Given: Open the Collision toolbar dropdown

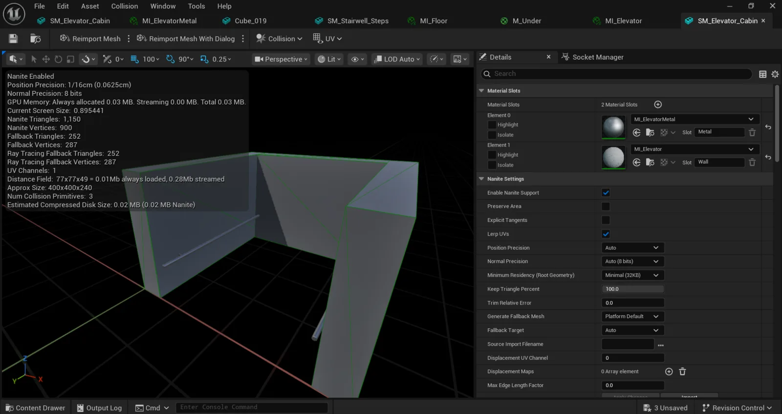Looking at the screenshot, I should point(280,39).
